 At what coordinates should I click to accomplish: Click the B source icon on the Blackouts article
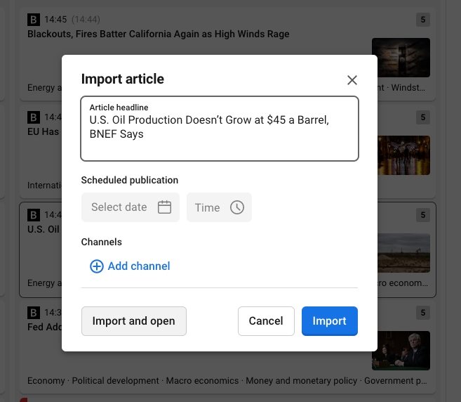34,20
